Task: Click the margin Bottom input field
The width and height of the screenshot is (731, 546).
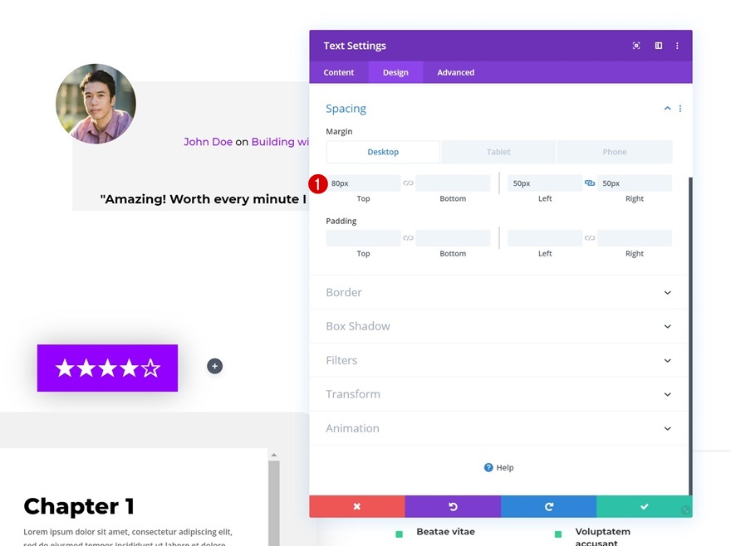Action: point(453,183)
